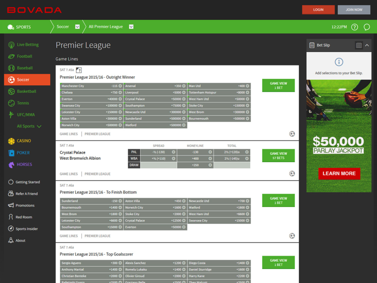Open the help question mark icon

[354, 27]
